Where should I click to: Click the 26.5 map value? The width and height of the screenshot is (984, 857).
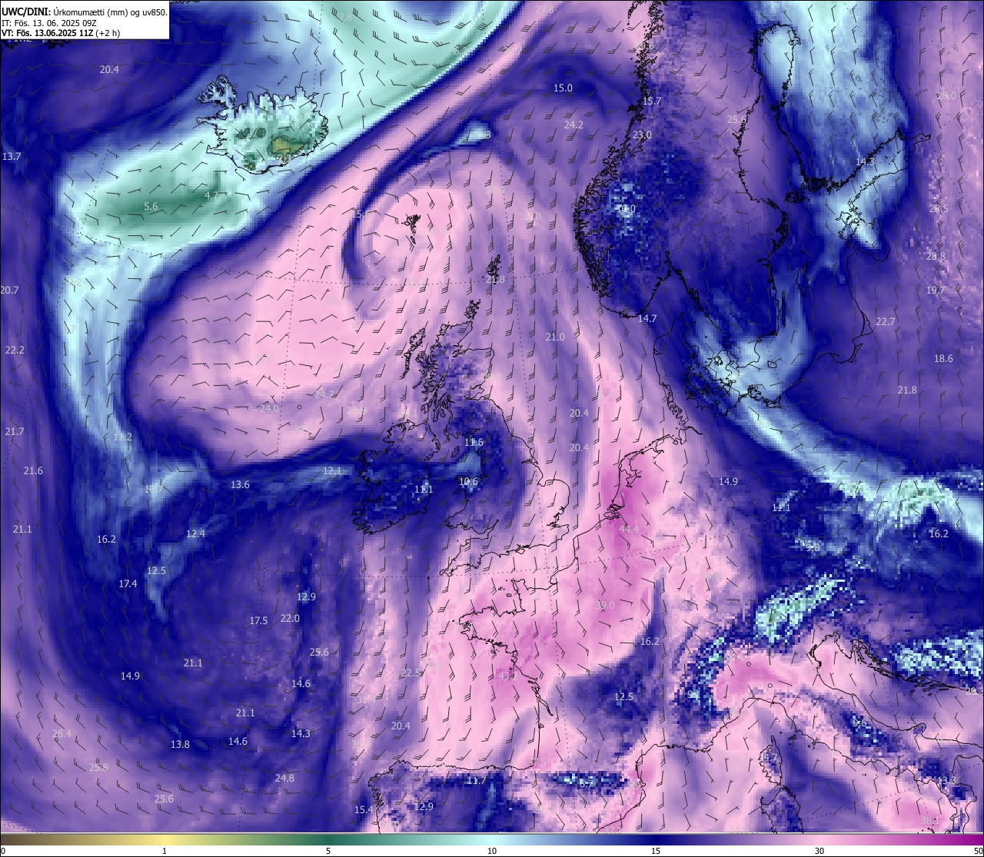pyautogui.click(x=939, y=208)
